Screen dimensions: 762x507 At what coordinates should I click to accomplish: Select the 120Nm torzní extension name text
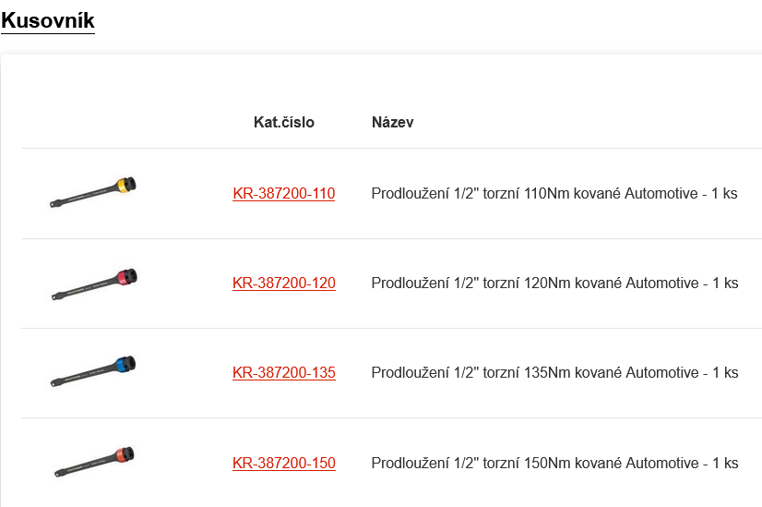tap(535, 284)
